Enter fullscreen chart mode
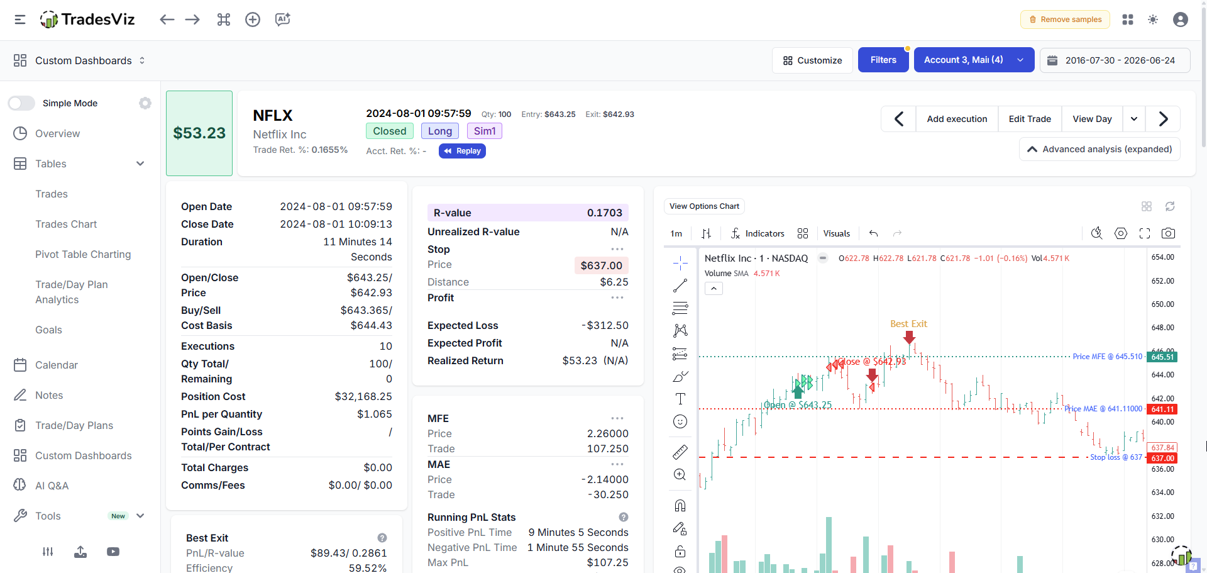The height and width of the screenshot is (573, 1207). pos(1145,233)
